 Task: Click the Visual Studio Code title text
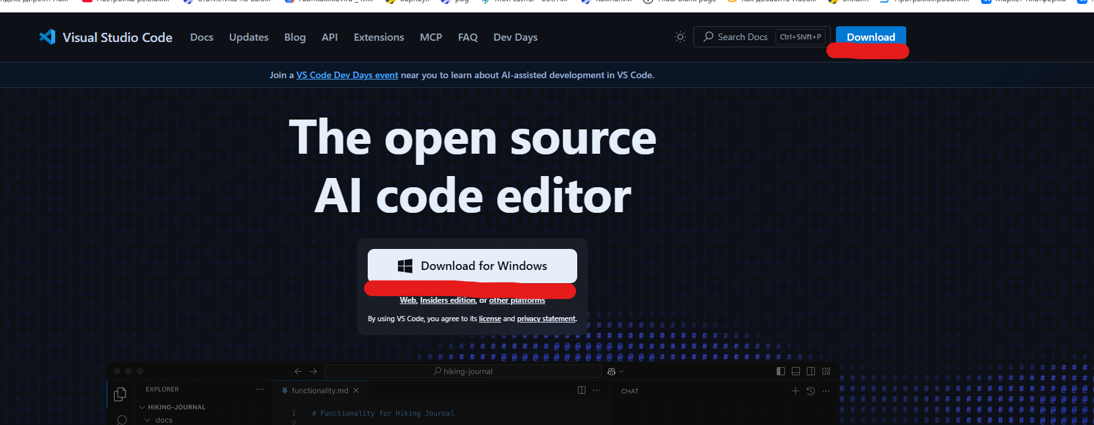118,37
